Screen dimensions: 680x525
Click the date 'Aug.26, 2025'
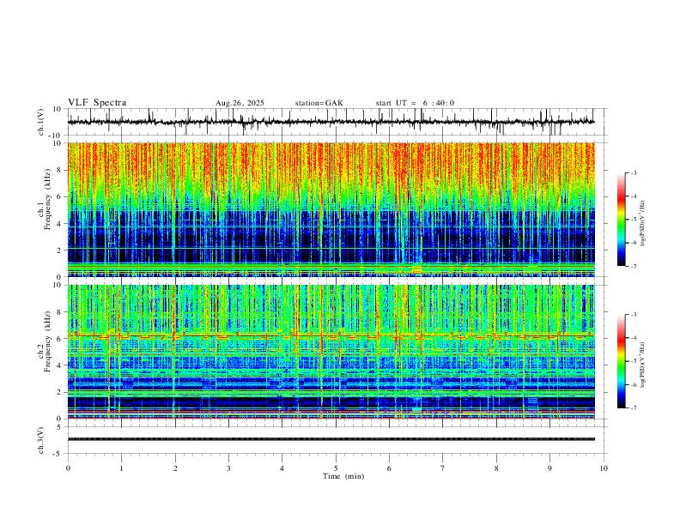240,103
